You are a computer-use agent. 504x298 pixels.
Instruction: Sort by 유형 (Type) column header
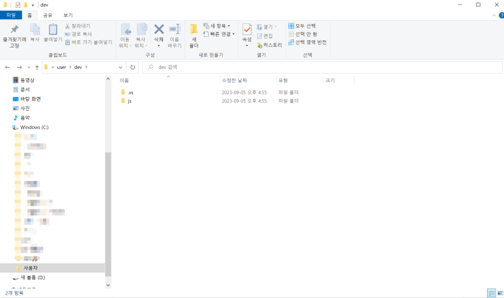click(x=283, y=81)
